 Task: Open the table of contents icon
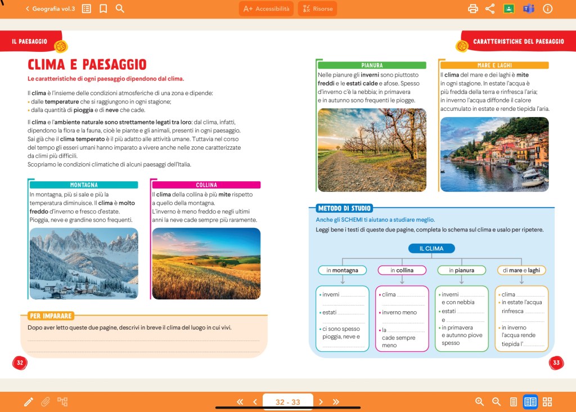click(x=87, y=8)
